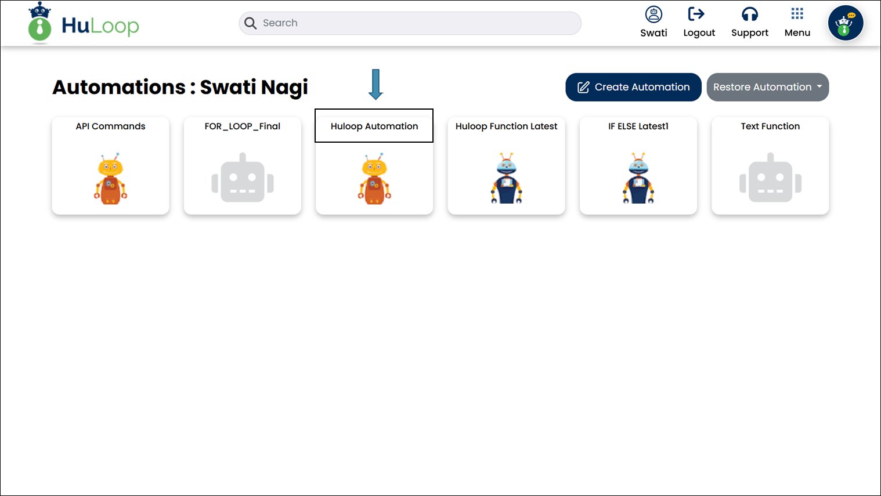Click the Automations : Swati Nagi heading
Image resolution: width=881 pixels, height=496 pixels.
coord(180,87)
